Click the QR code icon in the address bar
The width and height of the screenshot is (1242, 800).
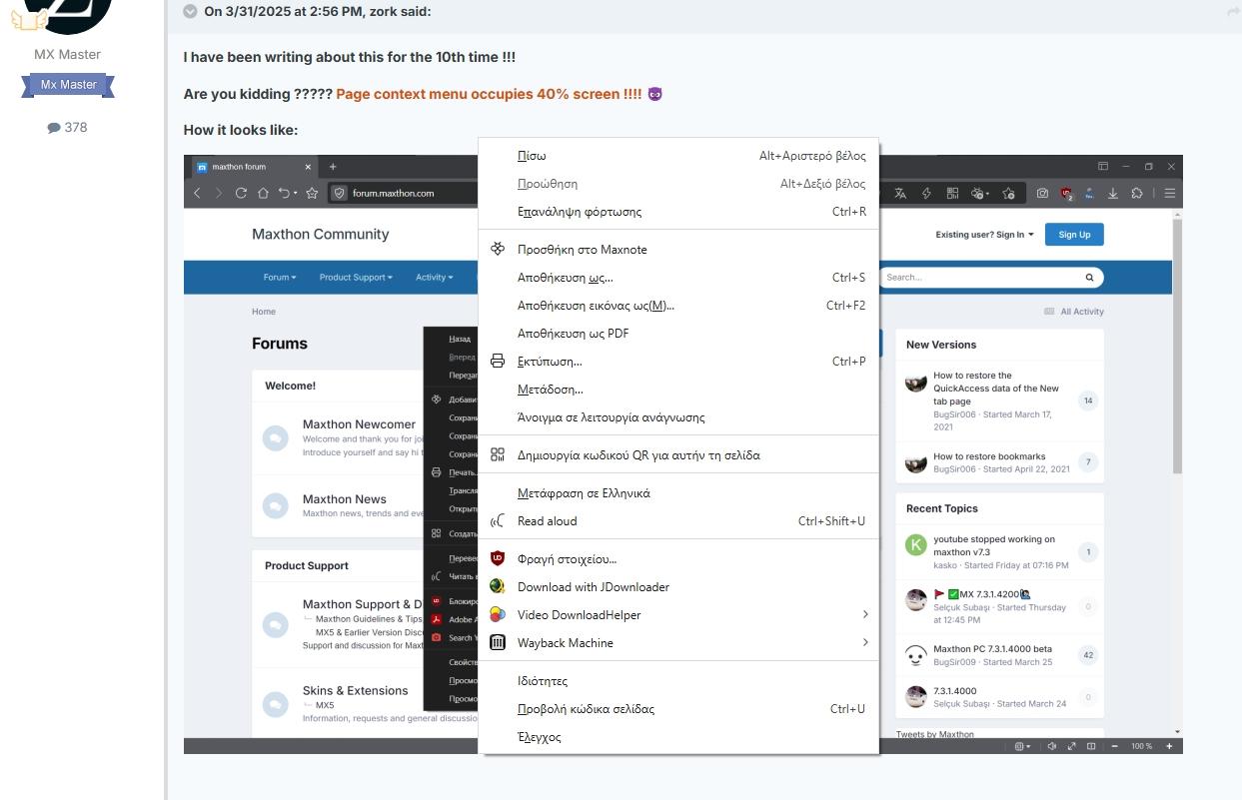coord(952,193)
